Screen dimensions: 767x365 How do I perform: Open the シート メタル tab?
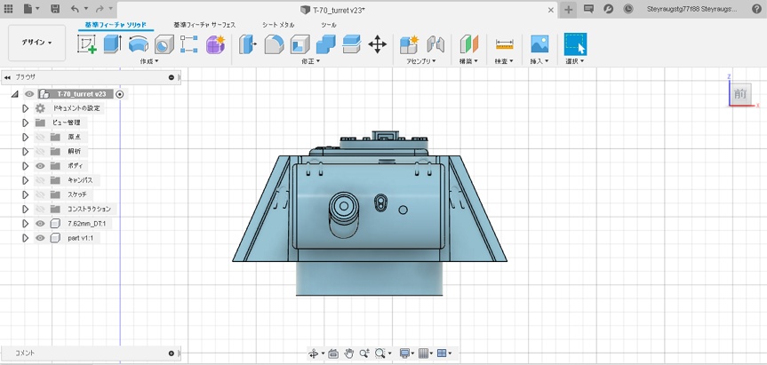(278, 25)
